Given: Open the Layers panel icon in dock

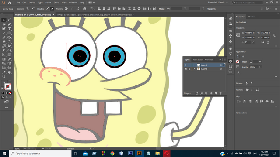Looking at the screenshot, I should tap(231, 61).
